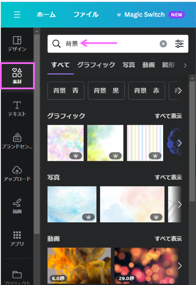Screen dimensions: 196x285
Task: Clear the search field with X icon
Action: [x=163, y=44]
